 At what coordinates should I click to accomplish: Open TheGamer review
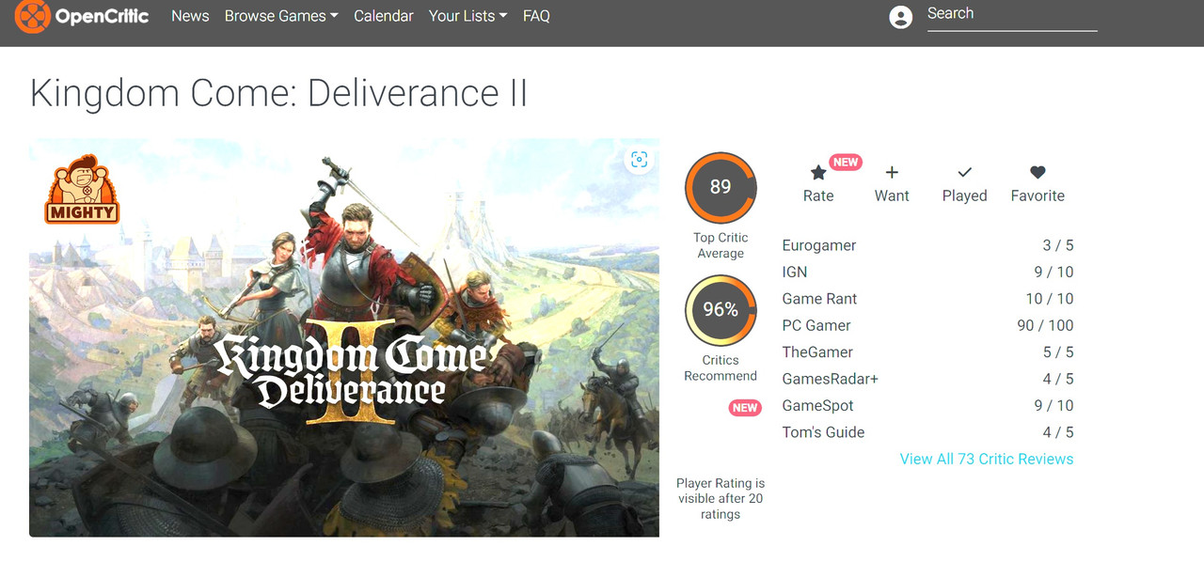(x=817, y=352)
